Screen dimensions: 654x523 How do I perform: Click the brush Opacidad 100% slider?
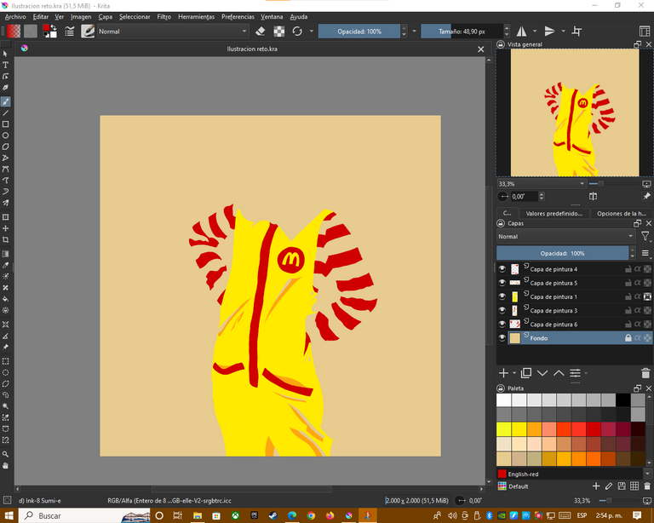[359, 32]
